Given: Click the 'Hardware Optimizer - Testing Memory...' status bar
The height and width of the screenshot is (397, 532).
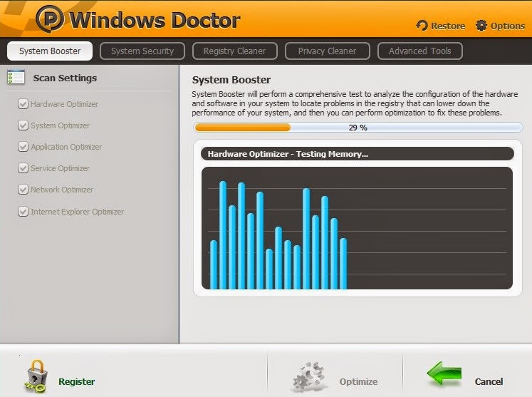Looking at the screenshot, I should 358,154.
